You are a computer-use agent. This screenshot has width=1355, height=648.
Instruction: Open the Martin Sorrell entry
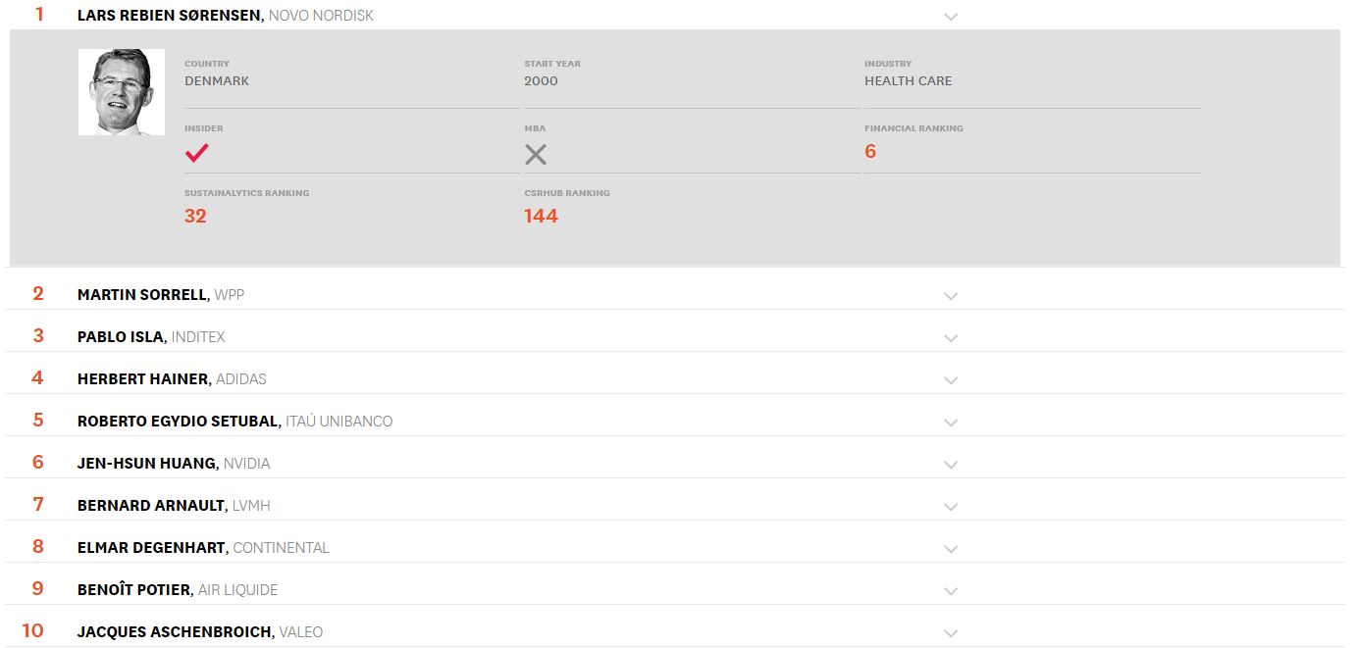[142, 294]
